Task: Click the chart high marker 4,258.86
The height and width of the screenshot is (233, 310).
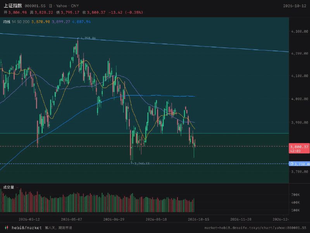Action: [x=88, y=38]
